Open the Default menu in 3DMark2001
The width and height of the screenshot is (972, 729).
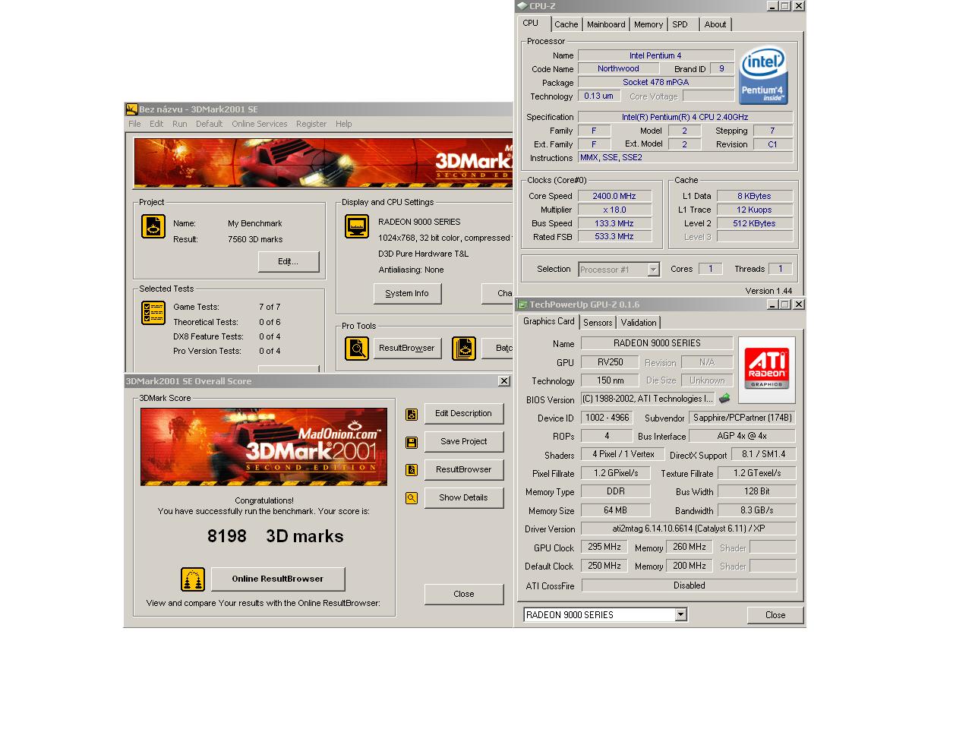209,124
